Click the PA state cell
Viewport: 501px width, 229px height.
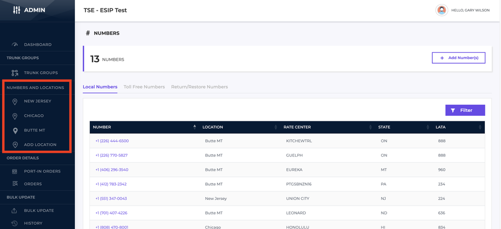(x=384, y=184)
